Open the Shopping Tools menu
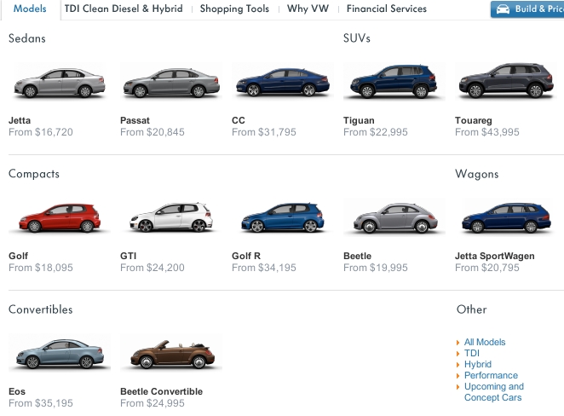 pos(234,9)
